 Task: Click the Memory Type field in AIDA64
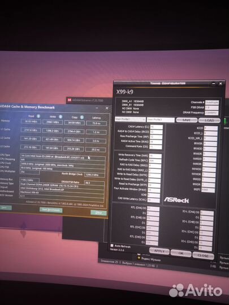pyautogui.click(x=62, y=186)
